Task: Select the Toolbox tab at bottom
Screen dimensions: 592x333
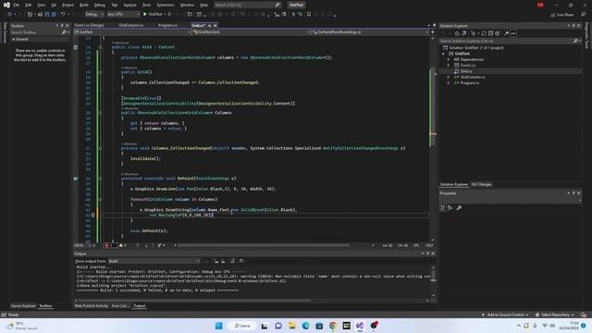Action: pos(45,306)
